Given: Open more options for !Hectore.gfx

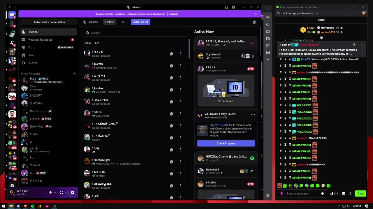Looking at the screenshot, I should [180, 162].
